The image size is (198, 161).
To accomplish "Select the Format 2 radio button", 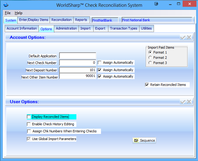I will (x=150, y=58).
